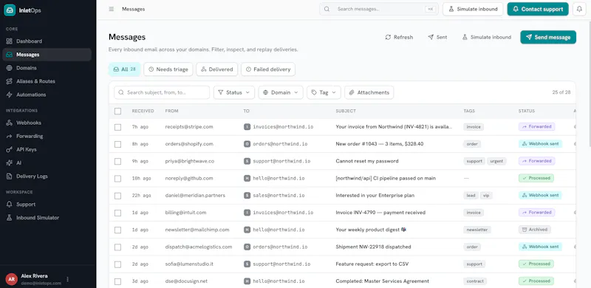This screenshot has height=288, width=591.
Task: Toggle the sidebar hamburger menu icon
Action: [x=112, y=9]
